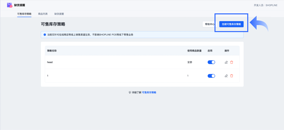
Task: Click the 缺货提醒 app title text
Action: (x=20, y=5)
